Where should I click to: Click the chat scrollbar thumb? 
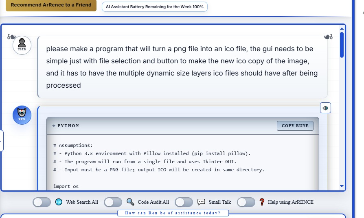[342, 45]
